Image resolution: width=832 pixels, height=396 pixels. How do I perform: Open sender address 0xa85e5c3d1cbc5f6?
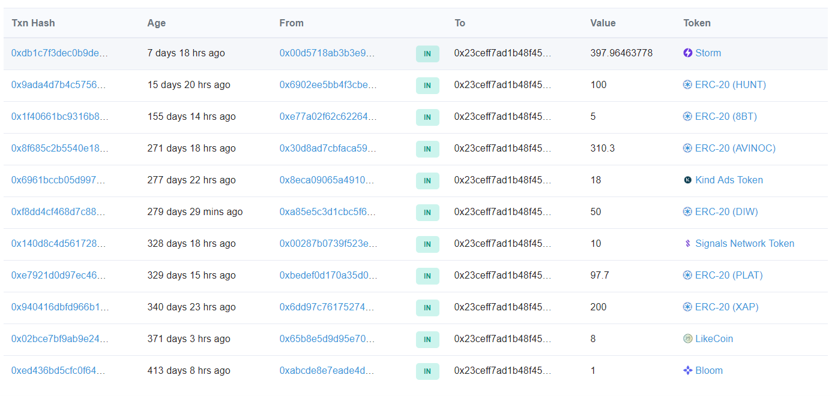click(x=328, y=211)
